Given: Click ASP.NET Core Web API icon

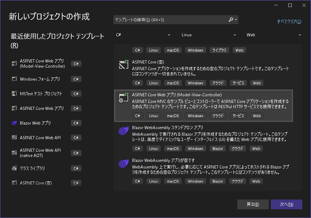Looking at the screenshot, I should (x=14, y=137).
